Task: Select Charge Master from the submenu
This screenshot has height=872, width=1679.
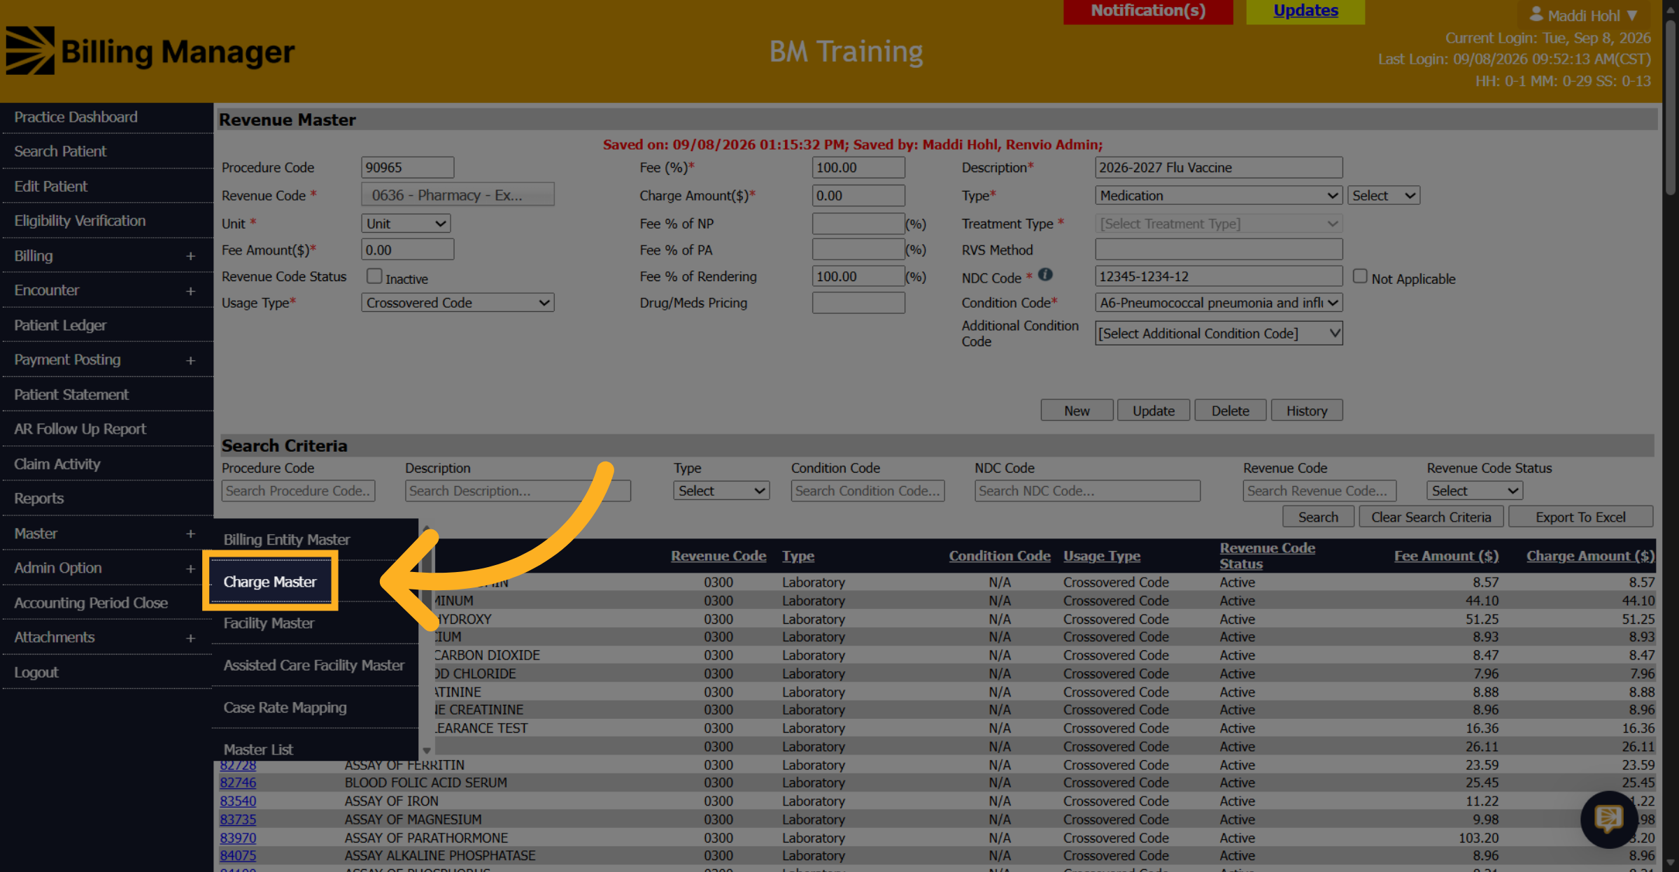Action: click(x=270, y=582)
